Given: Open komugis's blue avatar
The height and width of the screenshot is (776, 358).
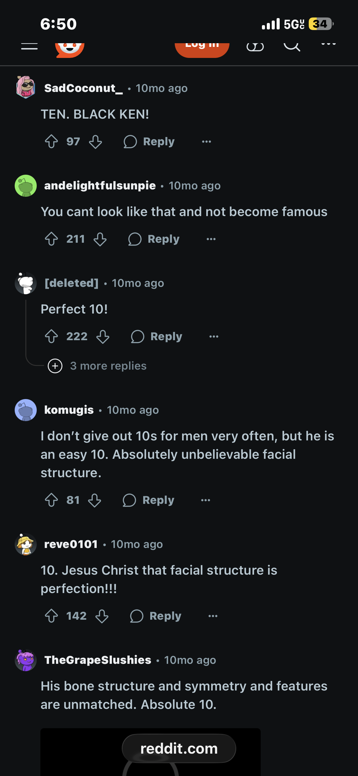Looking at the screenshot, I should (x=26, y=410).
